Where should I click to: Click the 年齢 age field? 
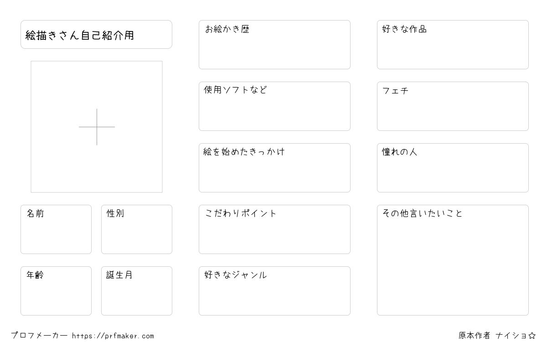[56, 291]
